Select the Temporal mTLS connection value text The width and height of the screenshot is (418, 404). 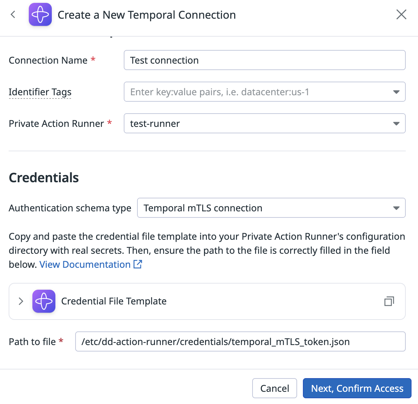[203, 208]
